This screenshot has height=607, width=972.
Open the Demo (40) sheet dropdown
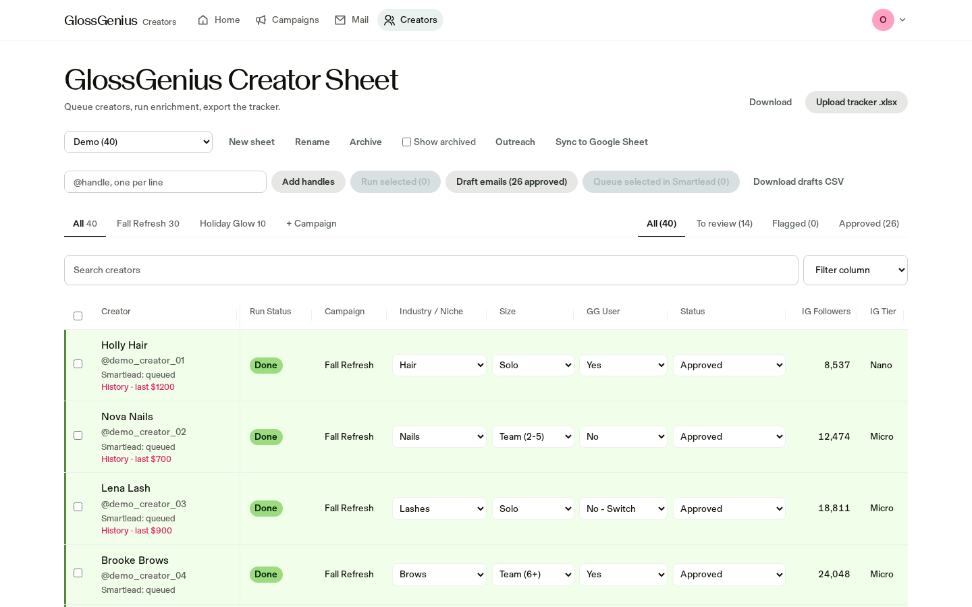tap(138, 142)
